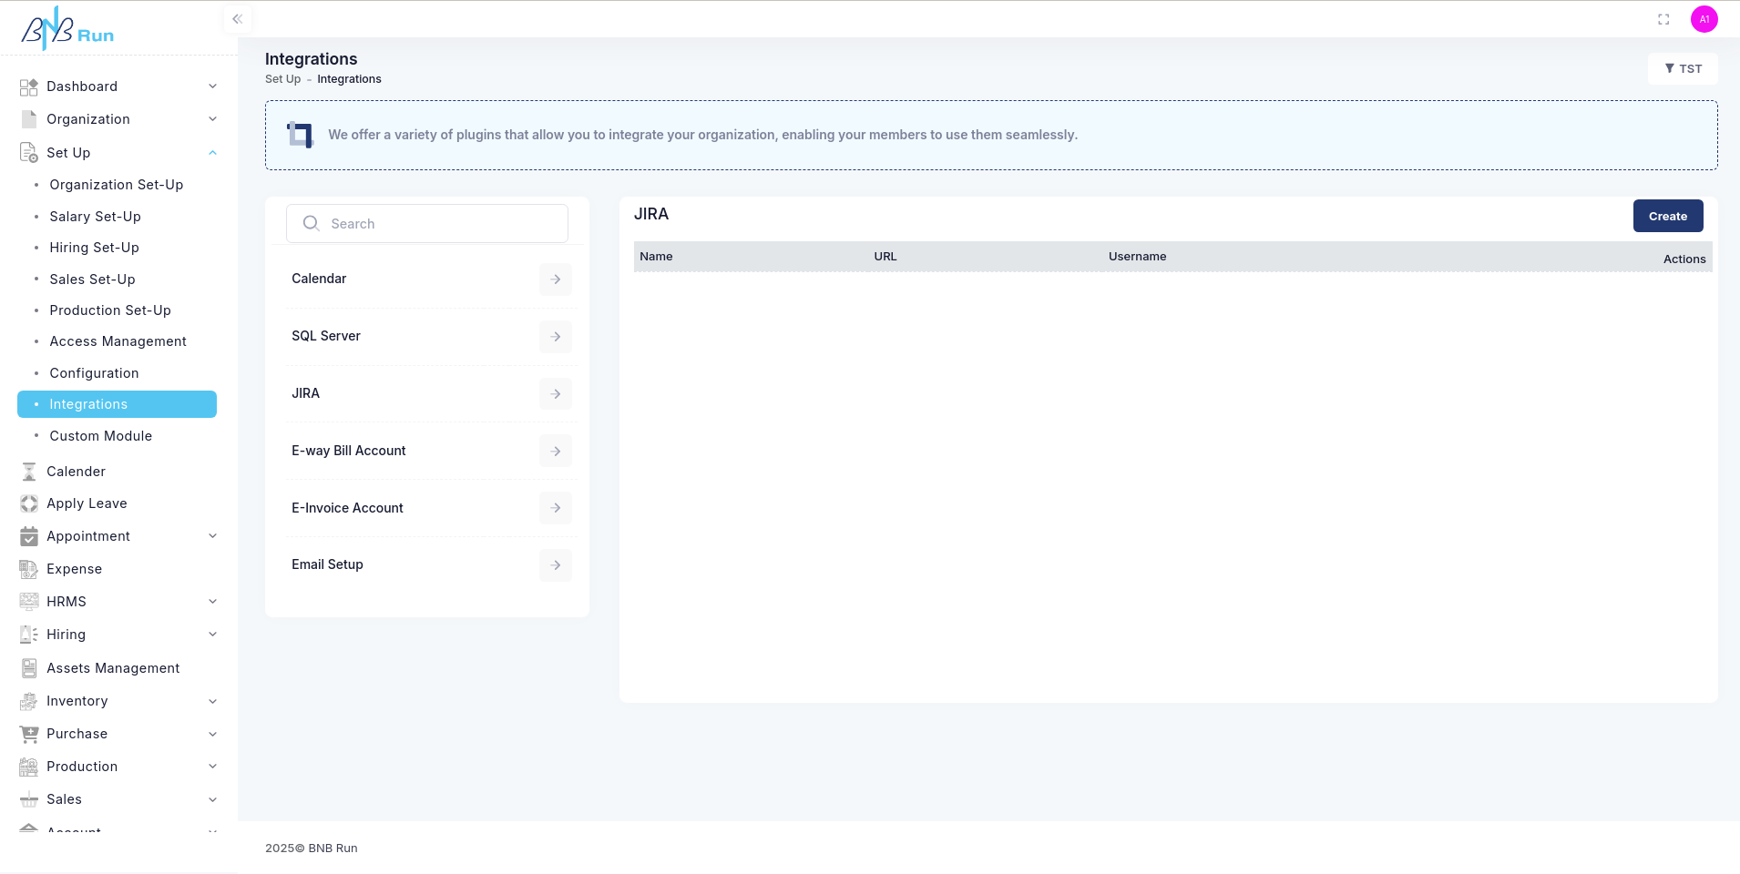Open the TST filter dropdown

pos(1683,69)
